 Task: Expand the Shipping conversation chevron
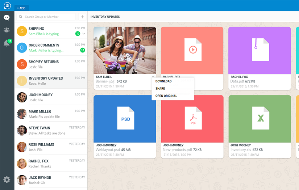click(84, 34)
